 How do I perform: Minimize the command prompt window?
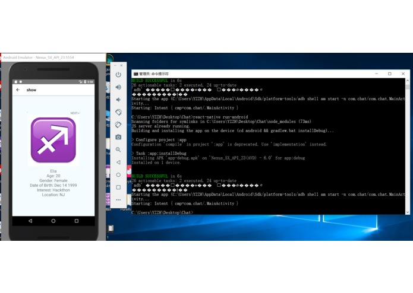point(376,74)
